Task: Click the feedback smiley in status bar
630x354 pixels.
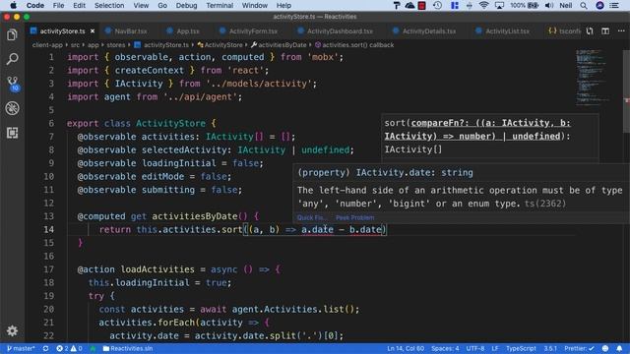Action: 605,348
